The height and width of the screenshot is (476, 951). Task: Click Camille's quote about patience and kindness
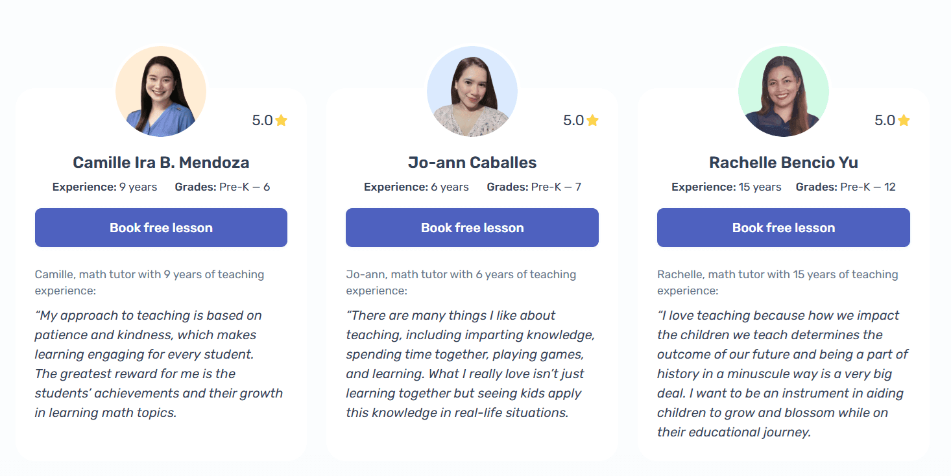[x=159, y=364]
